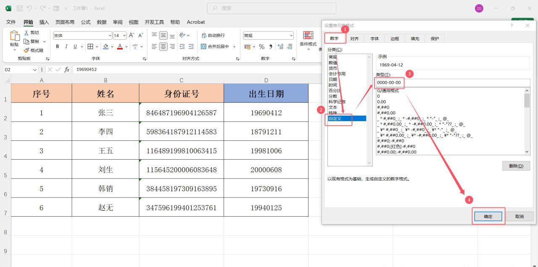
Task: Align text left
Action: 154,47
